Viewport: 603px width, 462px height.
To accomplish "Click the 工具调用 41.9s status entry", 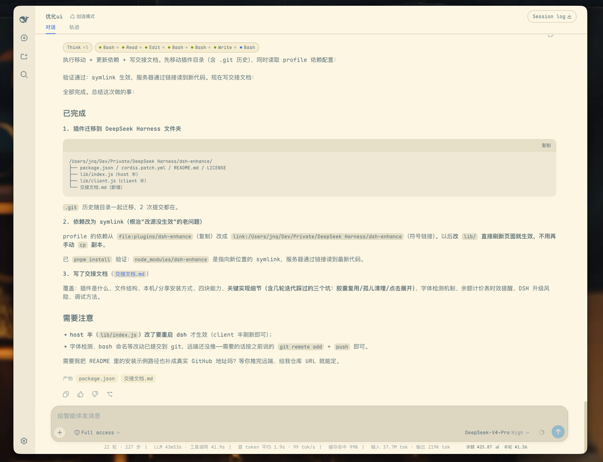I will click(207, 447).
